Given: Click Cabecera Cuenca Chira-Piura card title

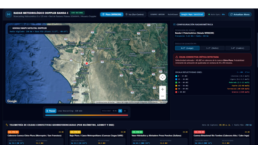Looking at the screenshot, I should point(34,136).
